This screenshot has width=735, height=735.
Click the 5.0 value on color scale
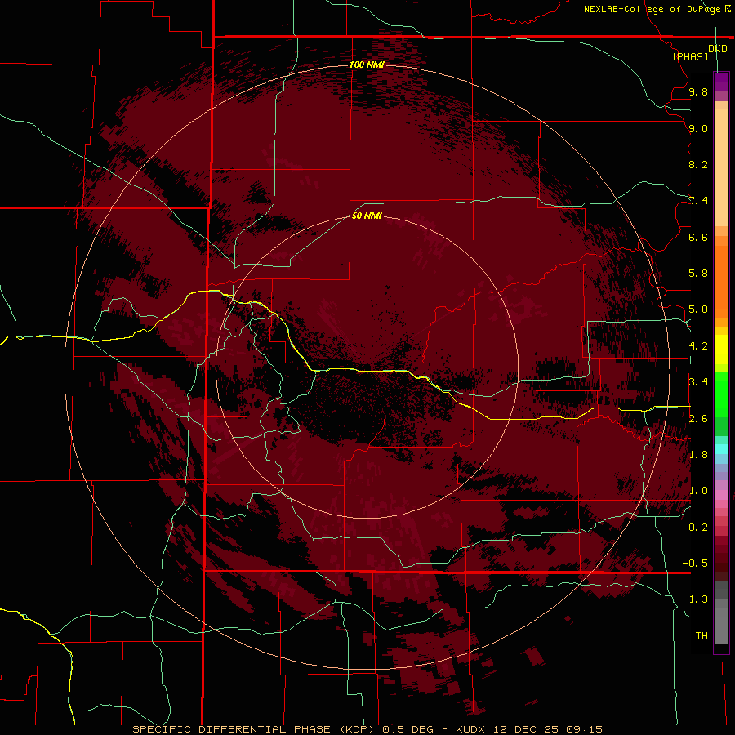point(698,310)
